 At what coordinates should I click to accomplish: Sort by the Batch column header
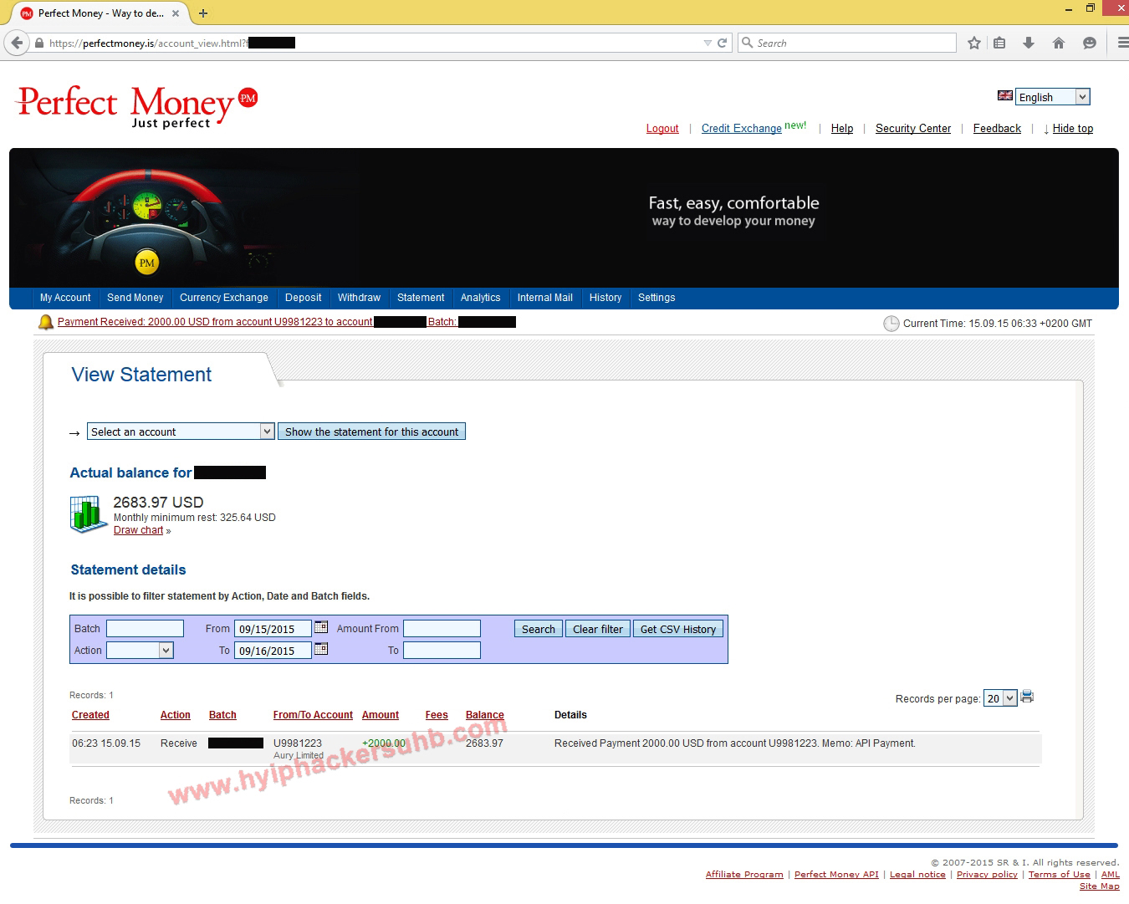point(222,715)
